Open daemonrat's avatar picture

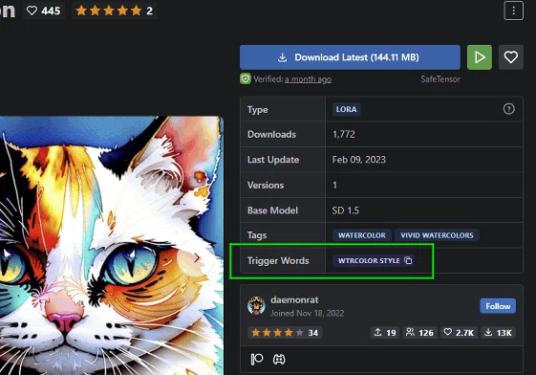pyautogui.click(x=256, y=305)
